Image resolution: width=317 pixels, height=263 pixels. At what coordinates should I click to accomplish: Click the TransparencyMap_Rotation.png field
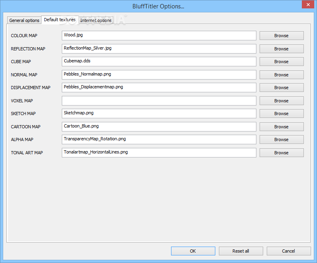click(159, 139)
